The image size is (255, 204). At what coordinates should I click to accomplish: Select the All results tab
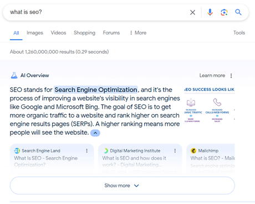[16, 33]
